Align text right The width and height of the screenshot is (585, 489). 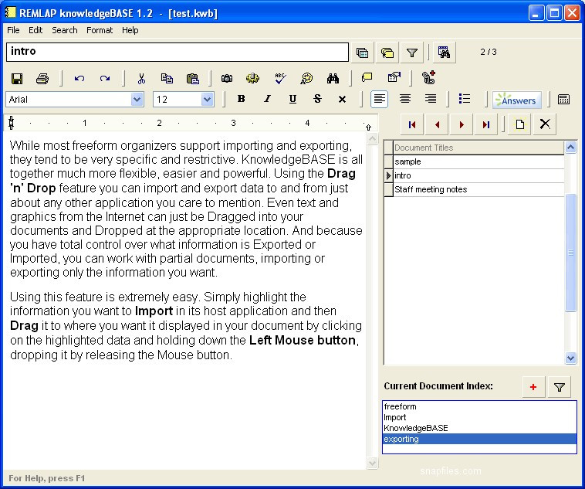tap(431, 99)
